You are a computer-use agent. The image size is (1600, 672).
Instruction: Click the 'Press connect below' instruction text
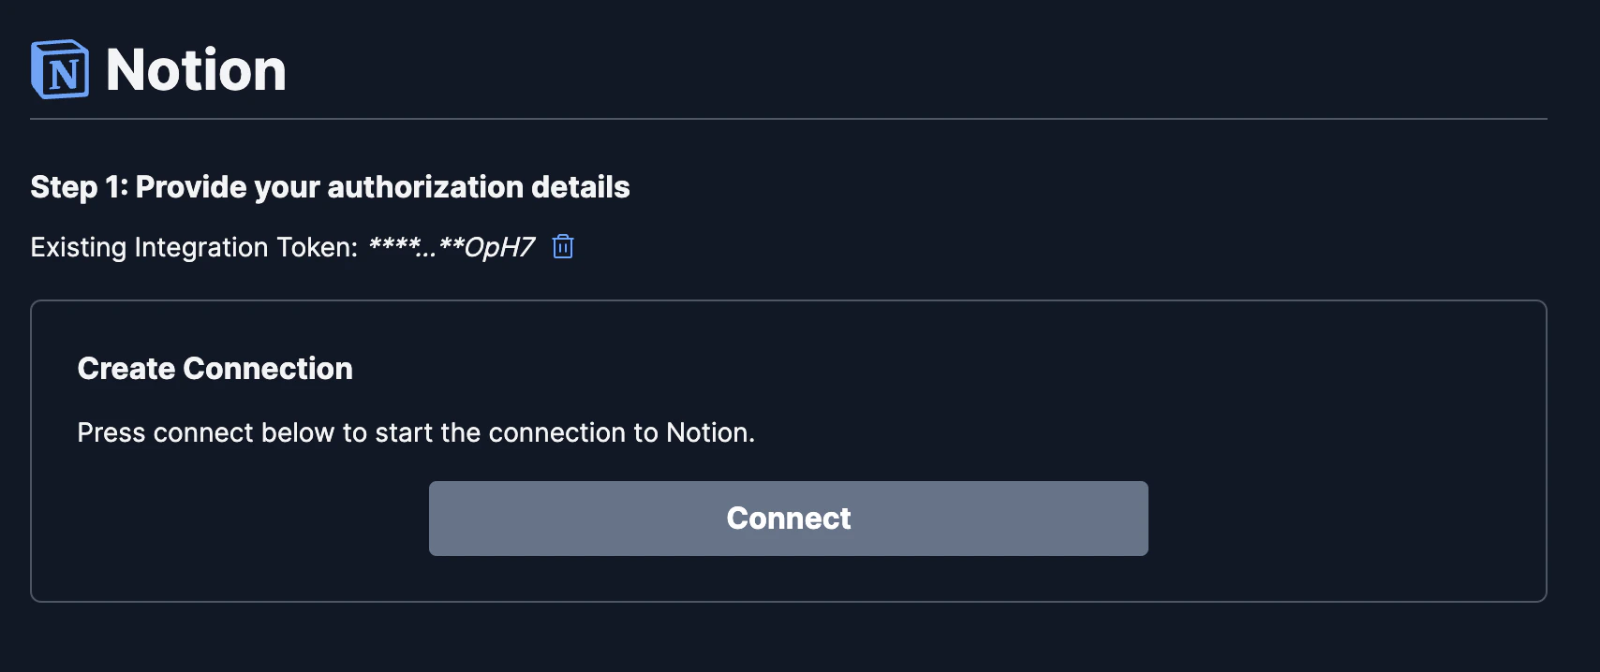click(416, 432)
